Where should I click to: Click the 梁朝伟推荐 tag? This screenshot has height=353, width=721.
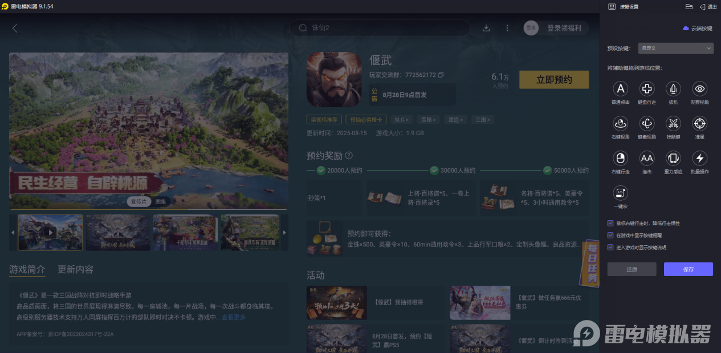(x=324, y=120)
